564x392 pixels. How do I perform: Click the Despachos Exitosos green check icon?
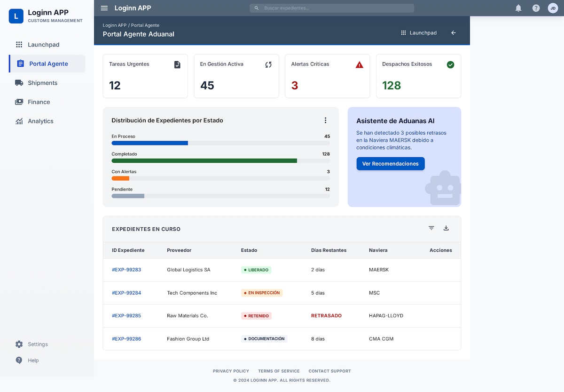point(450,64)
